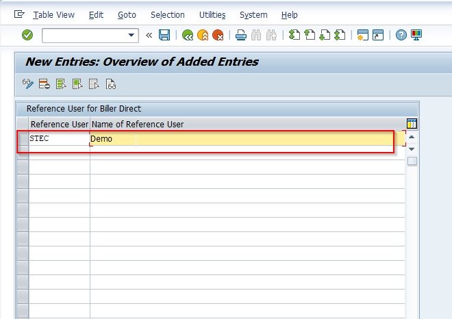Click the Reference User column header

tap(59, 124)
